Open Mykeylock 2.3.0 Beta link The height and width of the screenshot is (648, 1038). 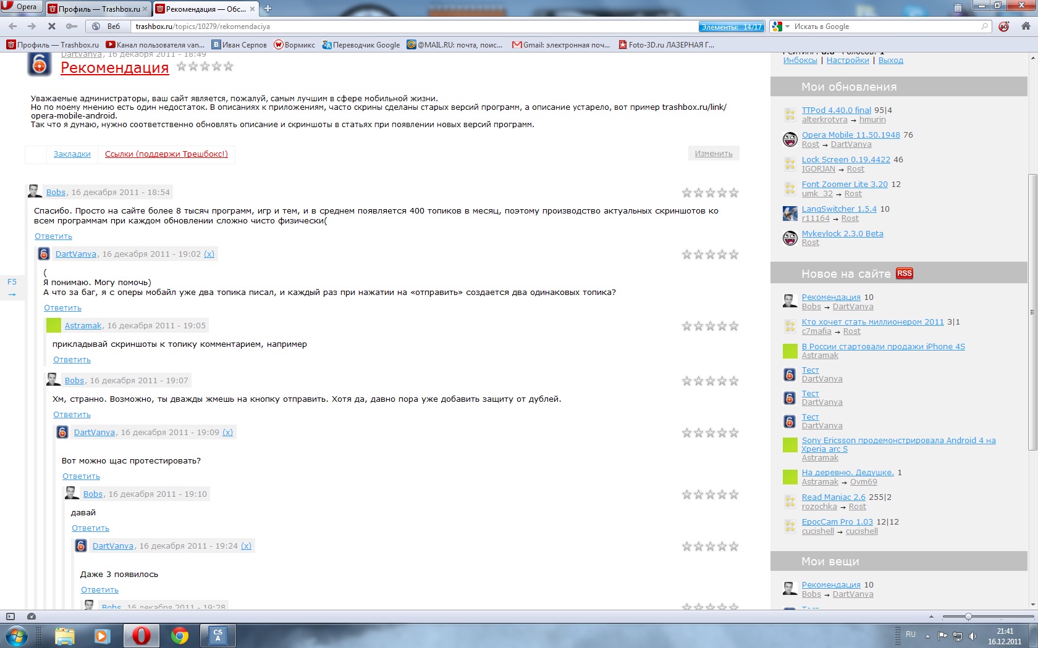tap(842, 234)
